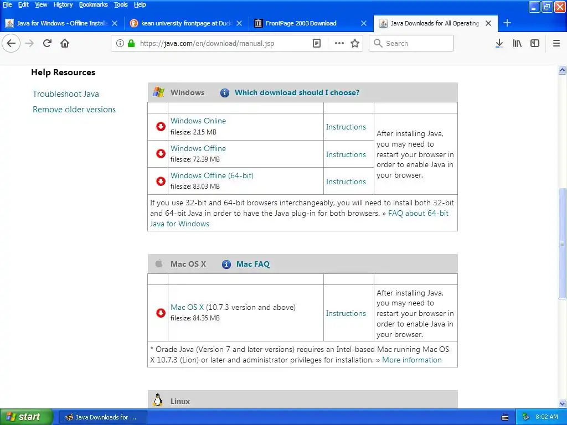The width and height of the screenshot is (567, 425).
Task: Click the 8:02 AM system clock
Action: click(x=547, y=417)
